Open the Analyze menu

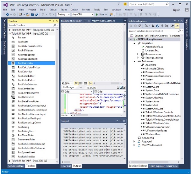coord(117,10)
